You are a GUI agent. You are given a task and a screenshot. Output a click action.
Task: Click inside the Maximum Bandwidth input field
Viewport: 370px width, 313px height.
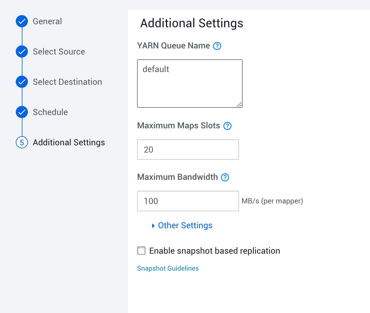pos(188,201)
